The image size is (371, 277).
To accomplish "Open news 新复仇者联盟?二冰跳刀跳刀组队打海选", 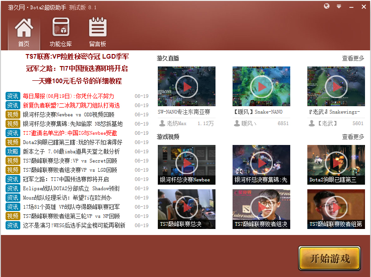I will coord(71,105).
